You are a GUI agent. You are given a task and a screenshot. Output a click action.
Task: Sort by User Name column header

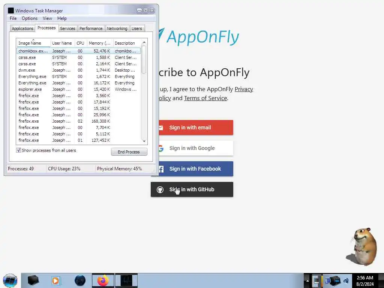62,43
